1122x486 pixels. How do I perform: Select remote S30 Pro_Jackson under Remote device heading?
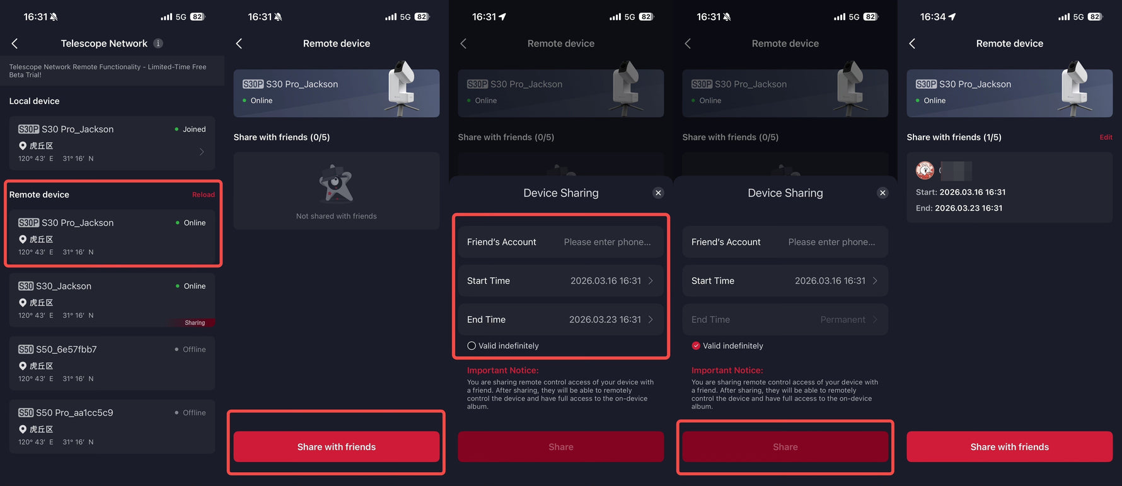[x=112, y=237]
